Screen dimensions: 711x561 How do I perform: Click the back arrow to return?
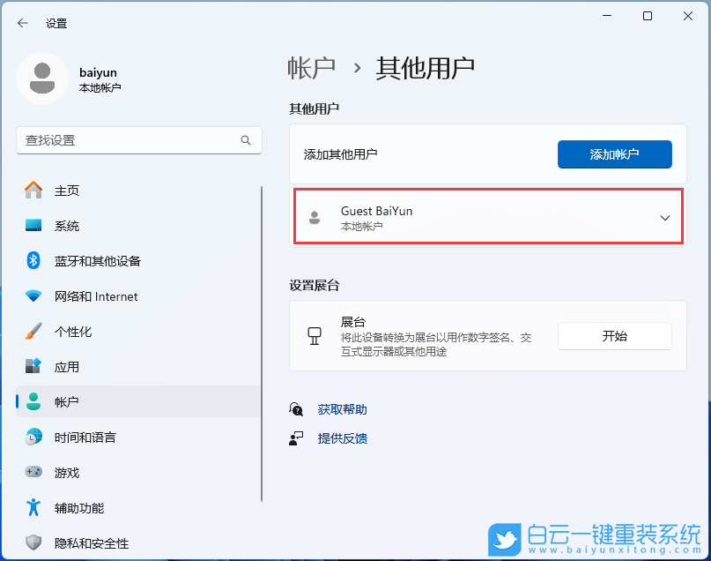(22, 23)
